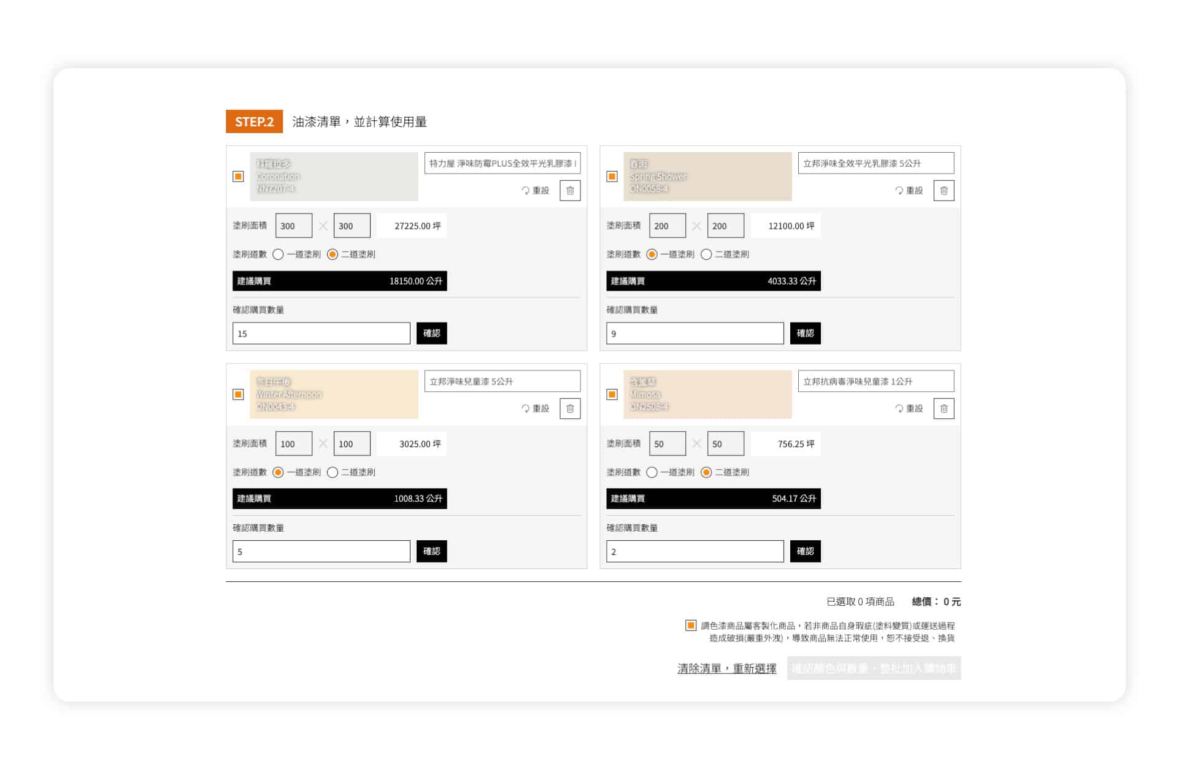This screenshot has height=769, width=1178.
Task: Confirm quantity 2 with 確認 button
Action: coord(805,551)
